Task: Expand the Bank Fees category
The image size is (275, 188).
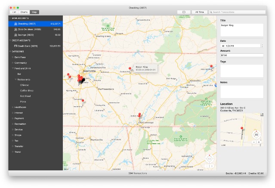Action: click(13, 57)
